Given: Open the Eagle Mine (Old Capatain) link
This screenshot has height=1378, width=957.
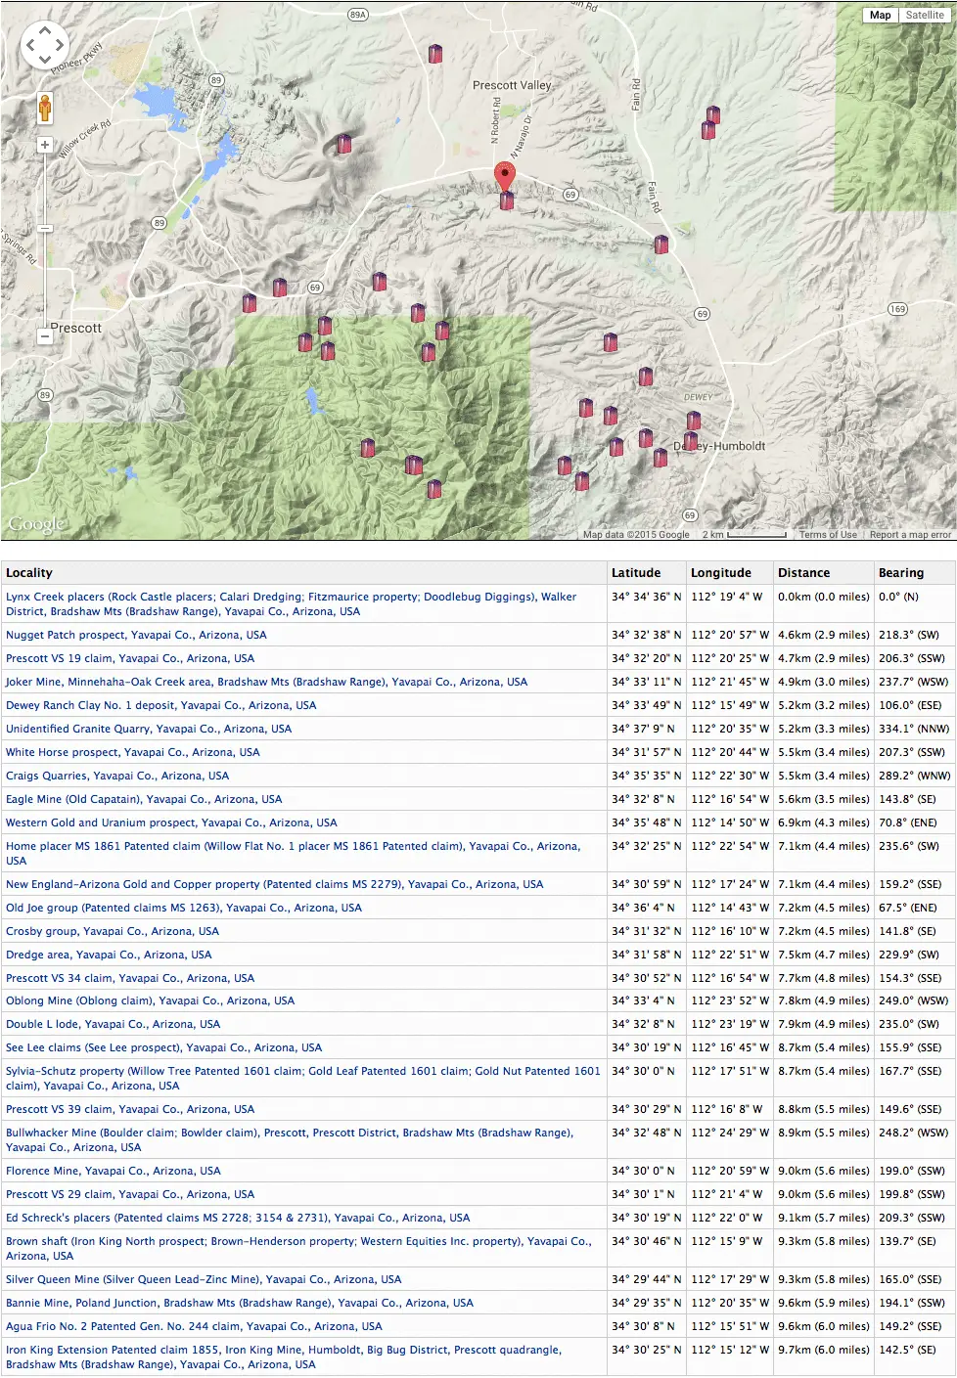Looking at the screenshot, I should pyautogui.click(x=144, y=799).
